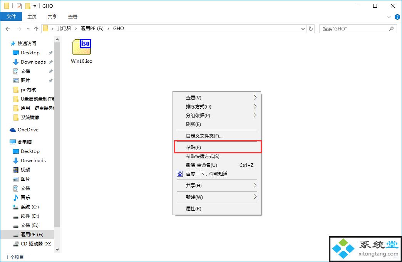Image resolution: width=402 pixels, height=262 pixels.
Task: Expand the address bar history dropdown
Action: tap(303, 29)
